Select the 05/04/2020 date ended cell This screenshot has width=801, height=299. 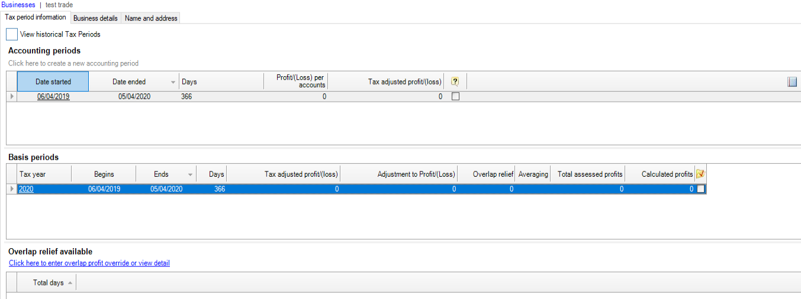(x=134, y=96)
